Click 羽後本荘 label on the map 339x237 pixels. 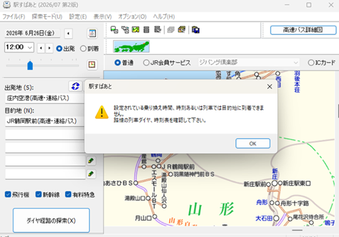297,82
